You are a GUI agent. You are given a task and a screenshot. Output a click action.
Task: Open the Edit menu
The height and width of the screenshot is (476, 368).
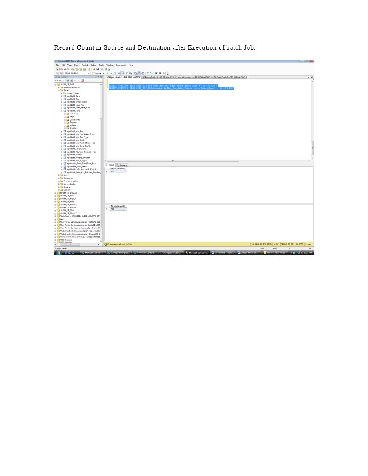[x=63, y=65]
